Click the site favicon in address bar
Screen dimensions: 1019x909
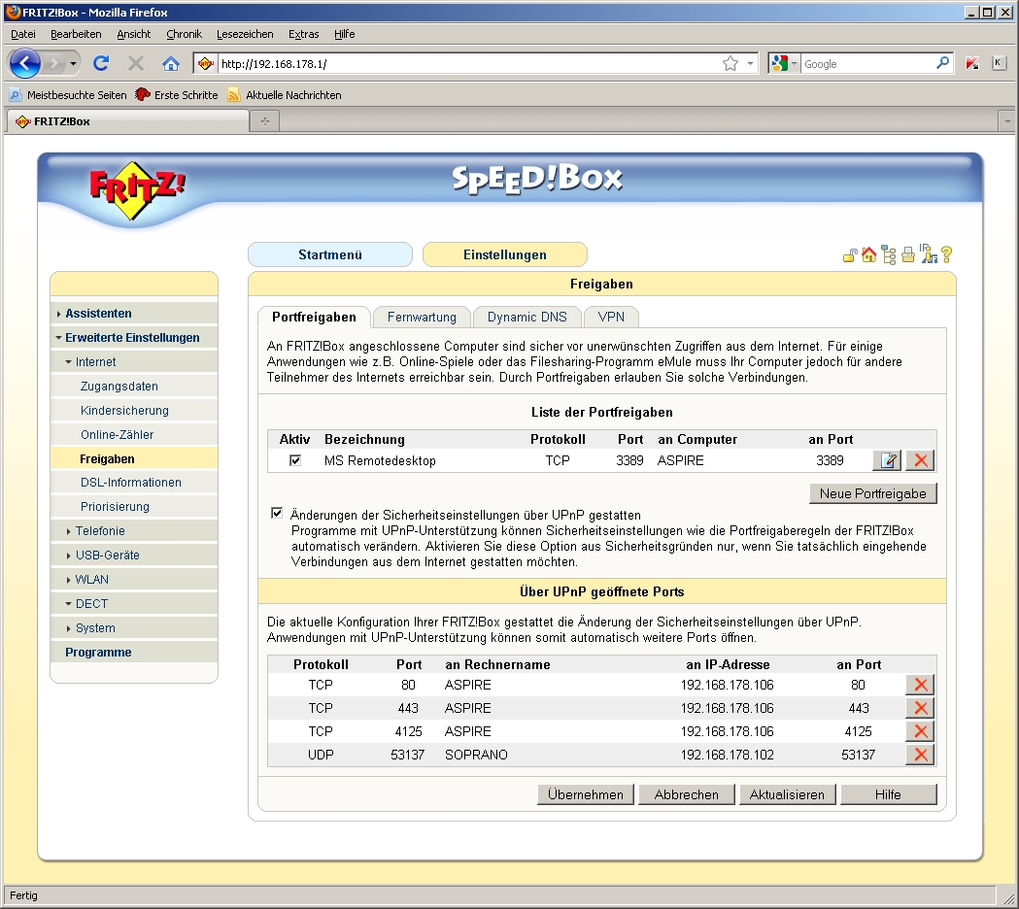click(205, 64)
